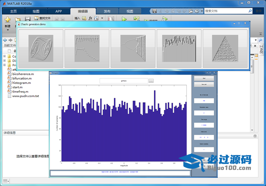Click the Insert section icon next to 插入
The width and height of the screenshot is (266, 186).
(x=84, y=18)
